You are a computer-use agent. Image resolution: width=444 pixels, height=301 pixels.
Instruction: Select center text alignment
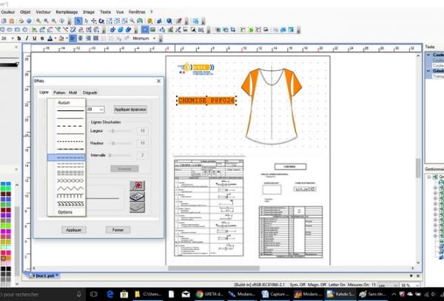tap(81, 38)
